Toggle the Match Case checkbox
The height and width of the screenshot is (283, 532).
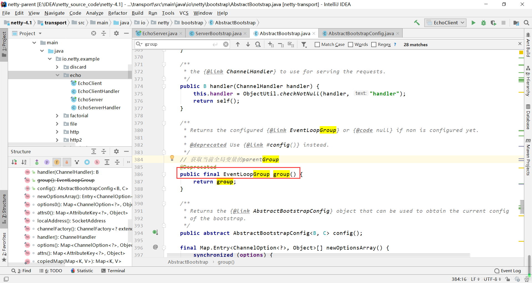(x=317, y=45)
